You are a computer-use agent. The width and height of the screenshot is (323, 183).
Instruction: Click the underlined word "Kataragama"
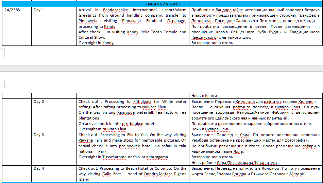[157, 157]
